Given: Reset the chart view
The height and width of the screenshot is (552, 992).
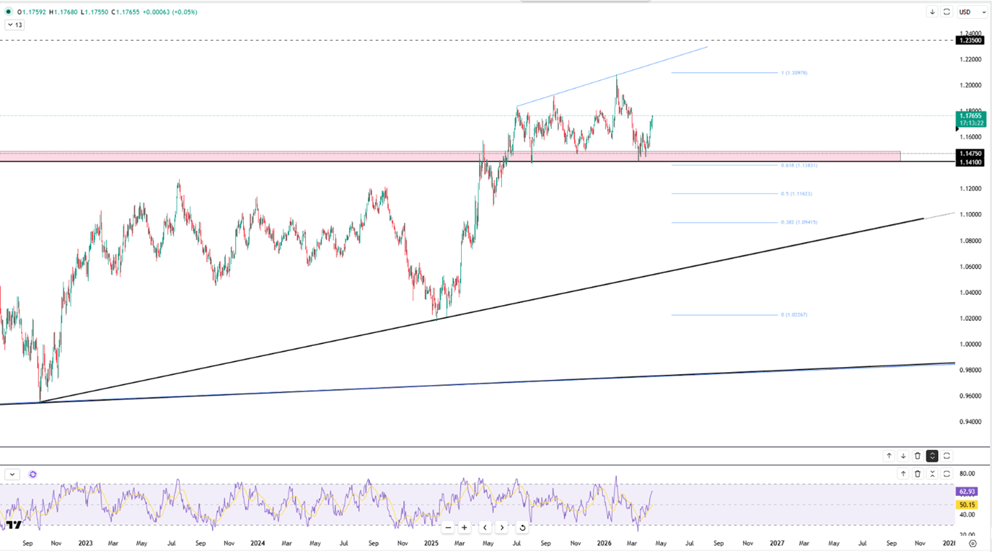Looking at the screenshot, I should [x=522, y=527].
